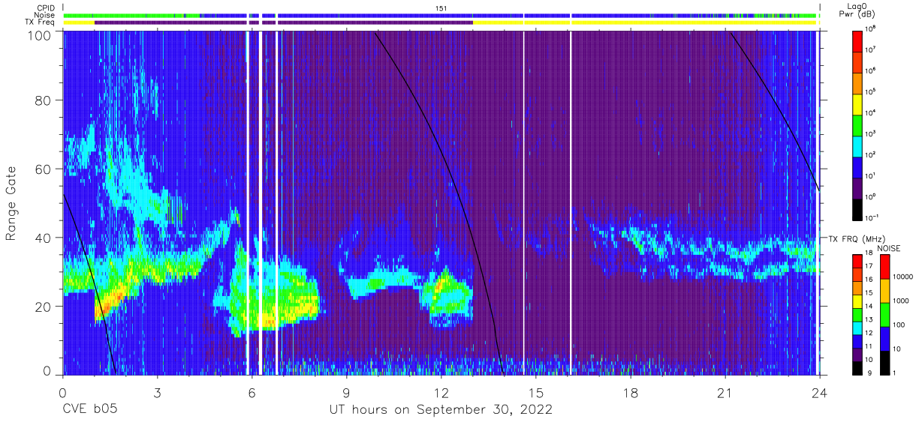The image size is (922, 425).
Task: Click the 20 tick on Range Gate axis
Action: pos(43,306)
